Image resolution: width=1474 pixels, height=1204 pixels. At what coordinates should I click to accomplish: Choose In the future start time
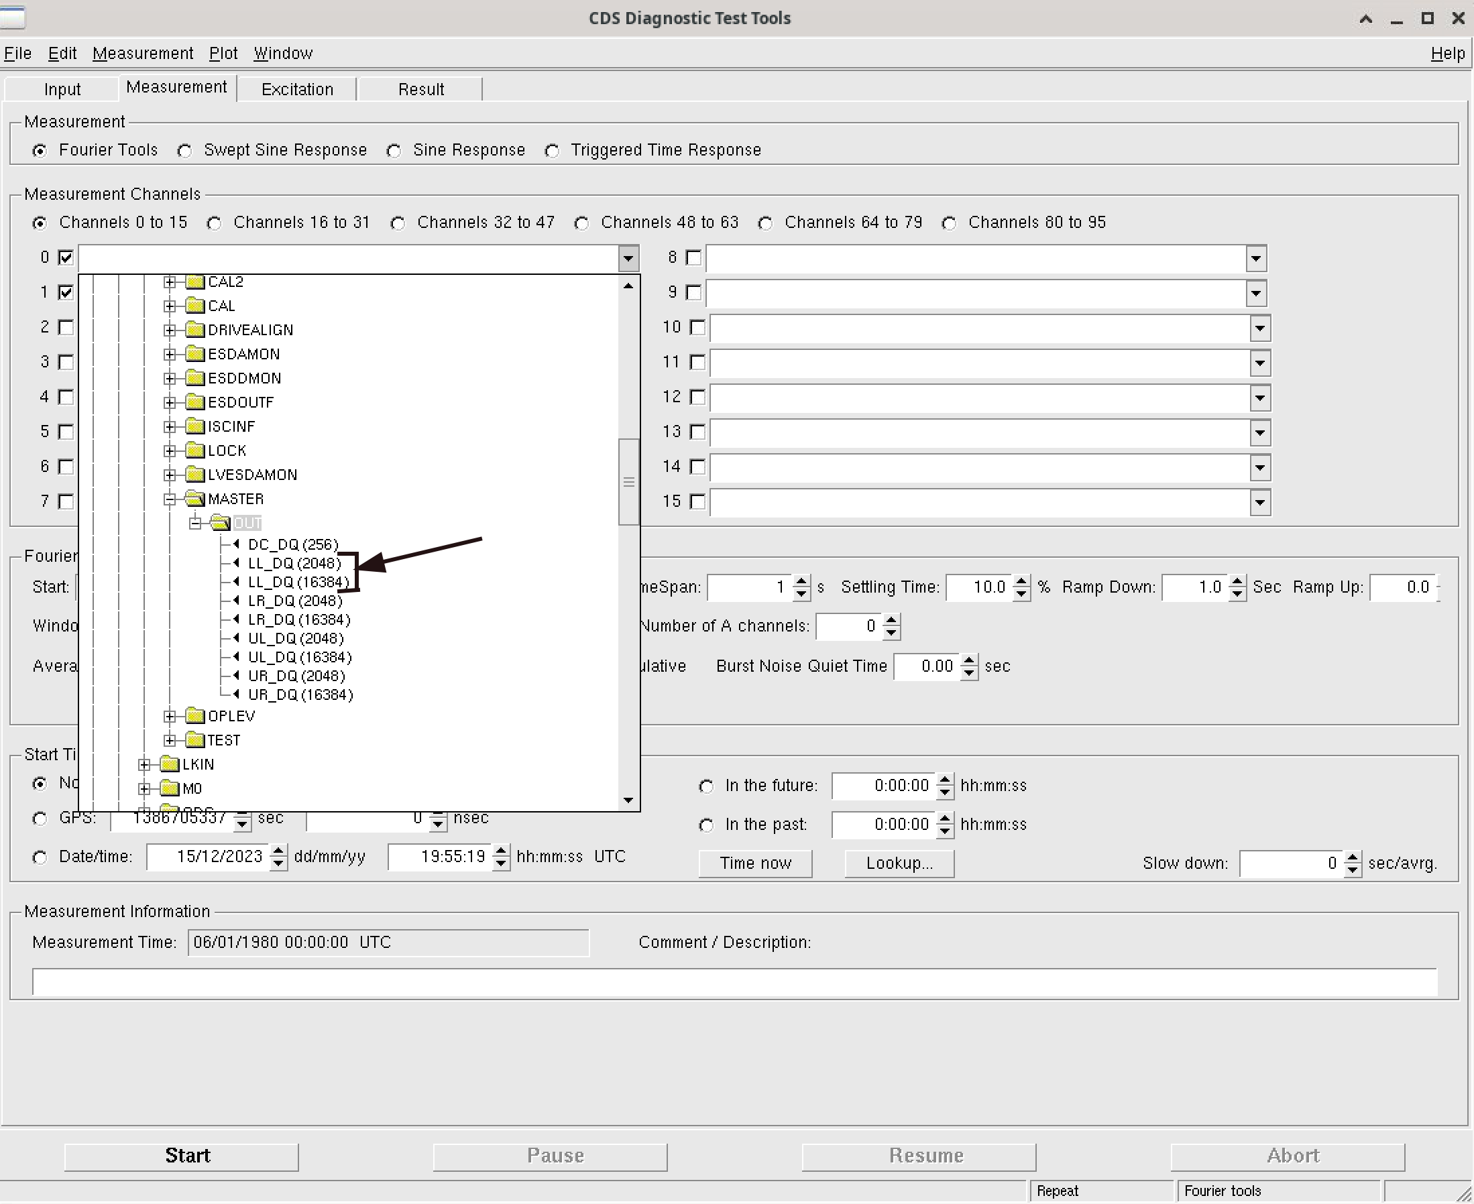click(706, 786)
